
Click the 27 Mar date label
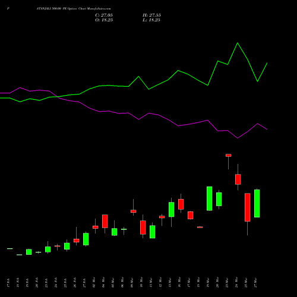pos(255,282)
